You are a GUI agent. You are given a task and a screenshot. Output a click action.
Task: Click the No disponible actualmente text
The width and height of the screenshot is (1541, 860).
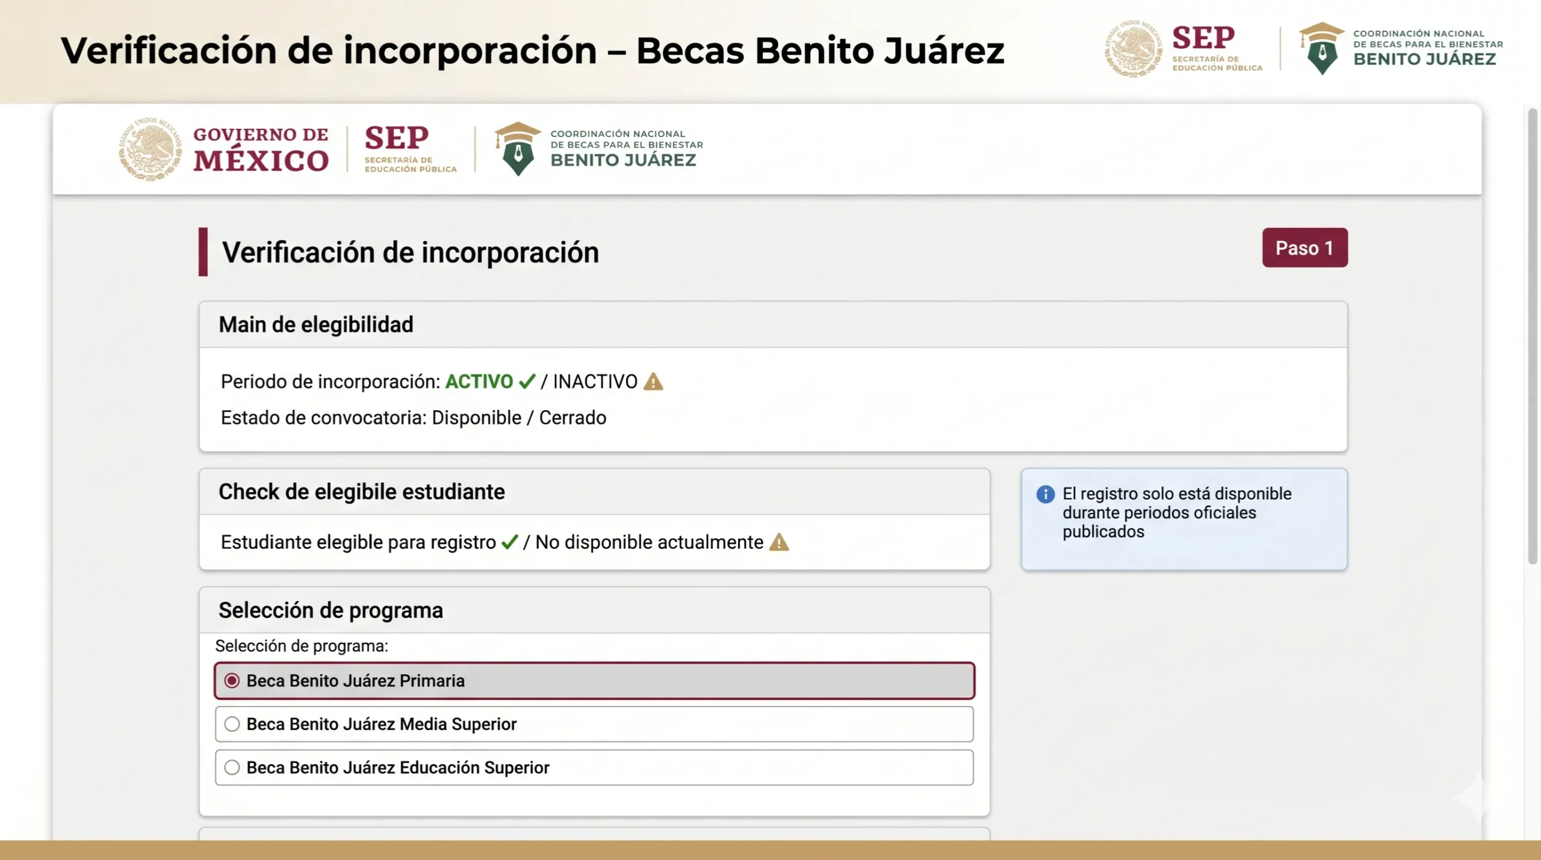point(649,542)
